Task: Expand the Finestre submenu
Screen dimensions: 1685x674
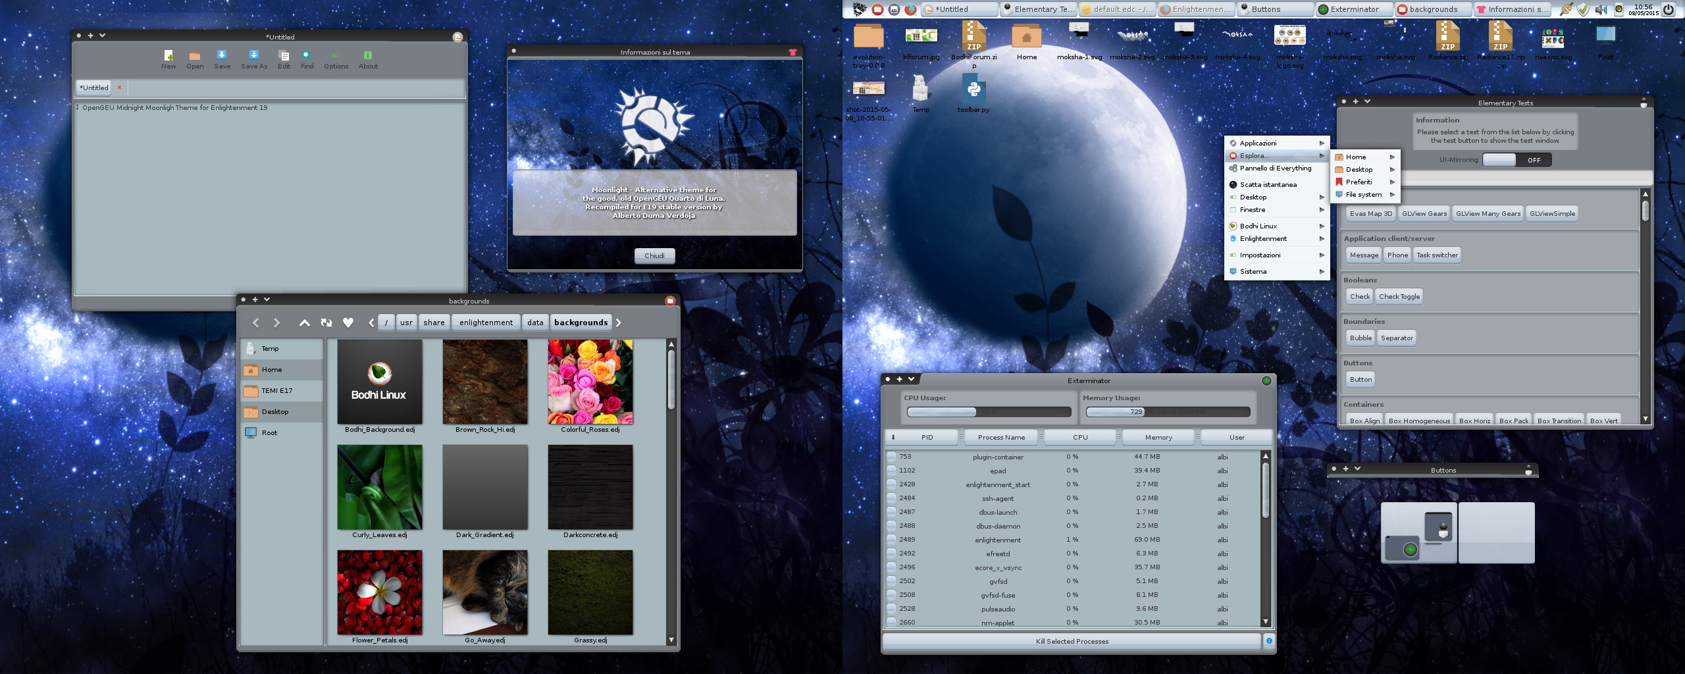Action: tap(1276, 209)
